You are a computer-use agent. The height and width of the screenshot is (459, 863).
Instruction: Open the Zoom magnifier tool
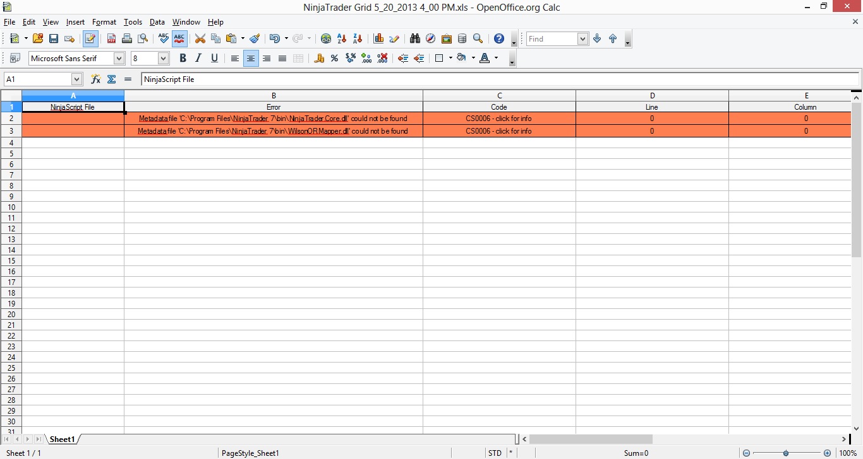[478, 38]
